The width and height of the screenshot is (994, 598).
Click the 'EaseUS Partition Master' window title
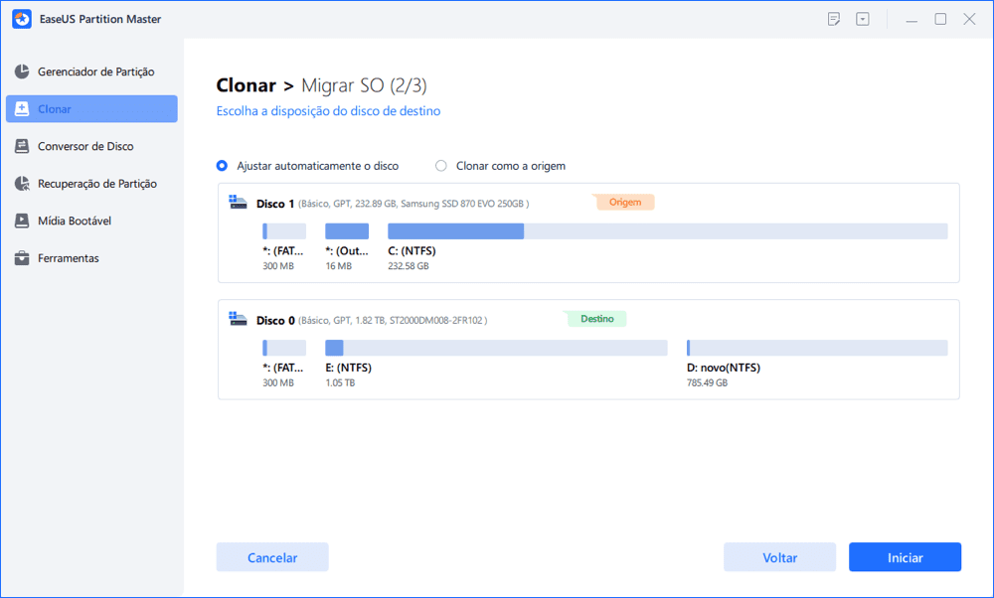pyautogui.click(x=100, y=19)
